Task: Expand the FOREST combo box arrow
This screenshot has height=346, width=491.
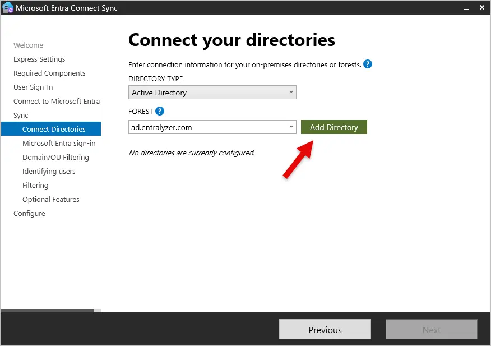Action: pyautogui.click(x=291, y=127)
